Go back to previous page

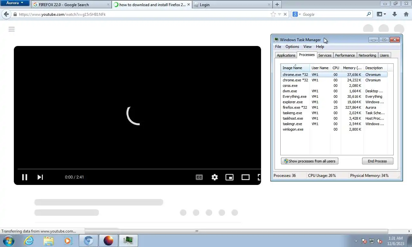tap(6, 14)
